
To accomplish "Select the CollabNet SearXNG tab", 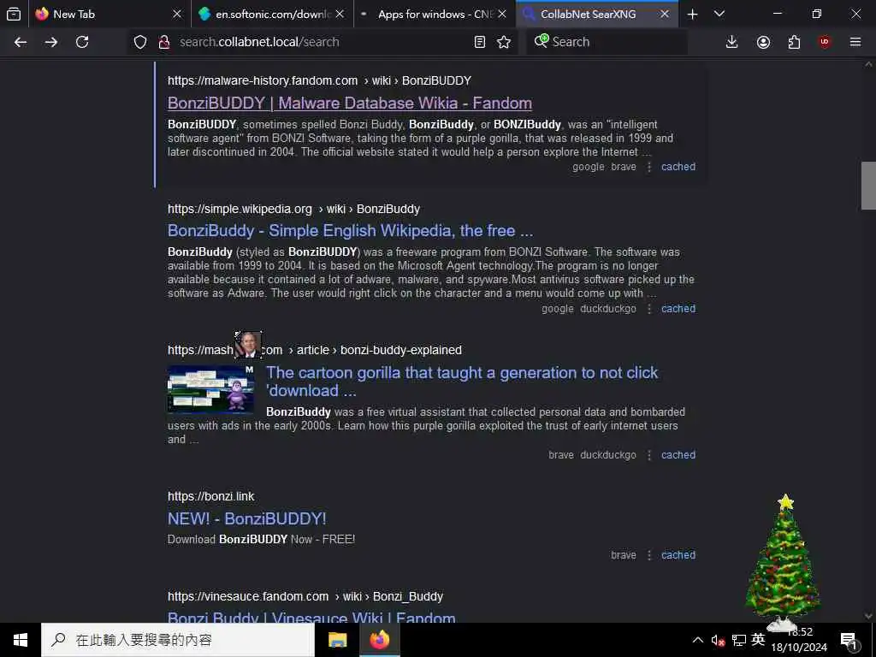I will pos(597,14).
